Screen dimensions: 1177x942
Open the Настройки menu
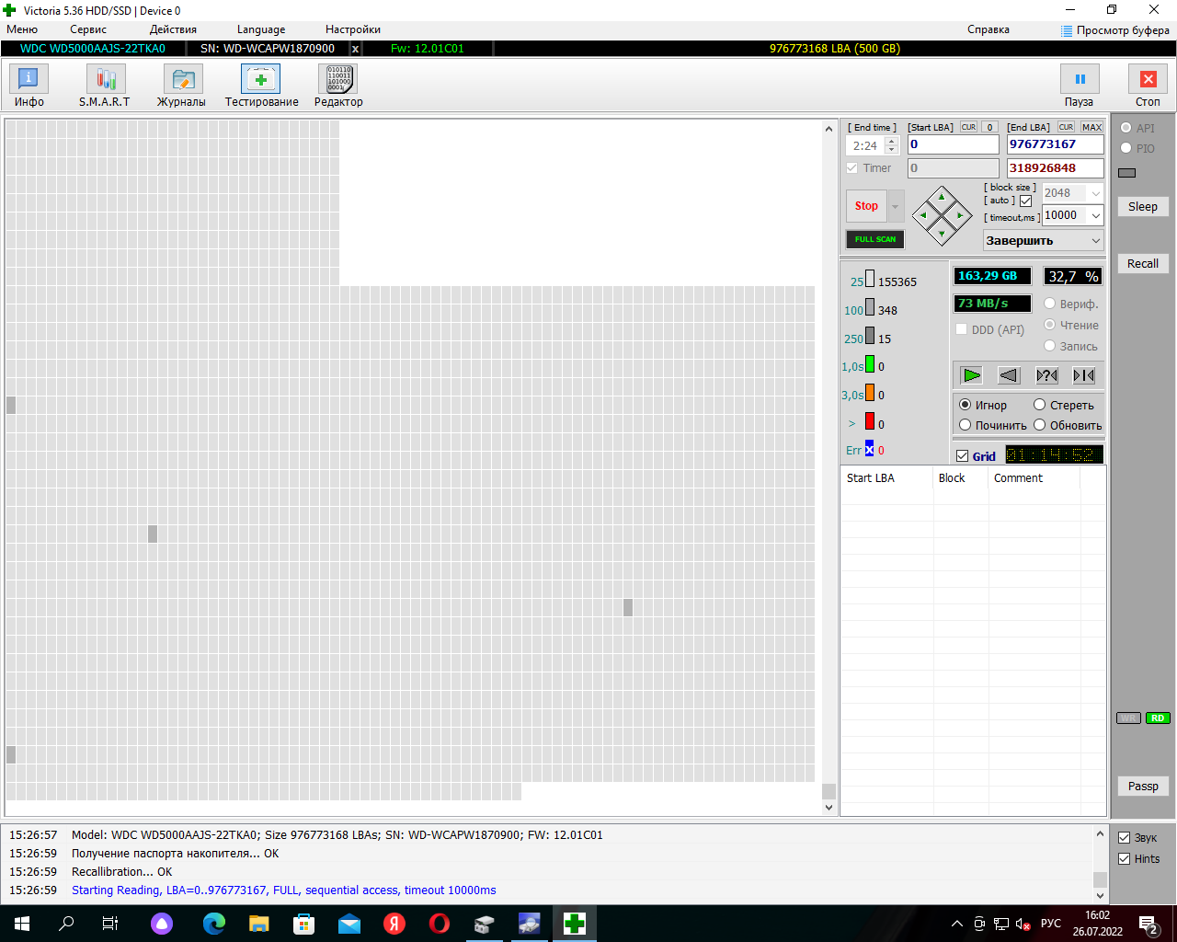pyautogui.click(x=353, y=29)
